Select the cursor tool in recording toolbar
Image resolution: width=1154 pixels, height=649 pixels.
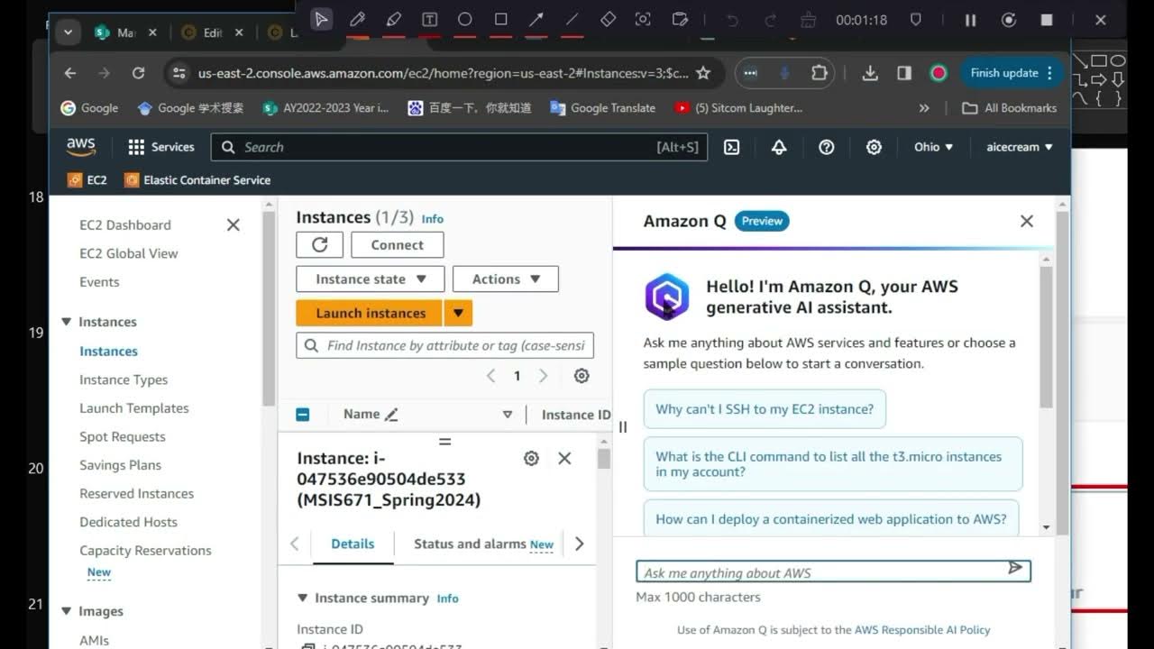pos(322,19)
